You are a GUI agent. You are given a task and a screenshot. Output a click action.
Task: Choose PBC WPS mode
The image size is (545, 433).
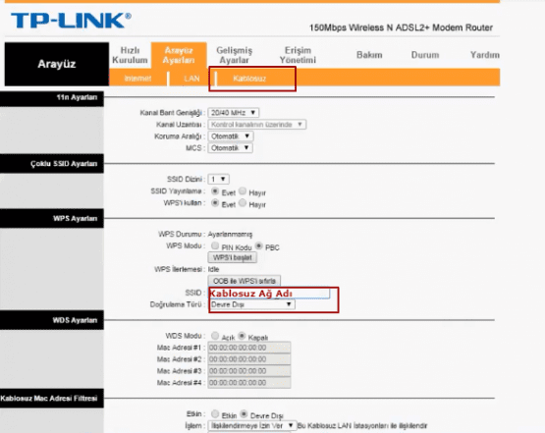[258, 246]
